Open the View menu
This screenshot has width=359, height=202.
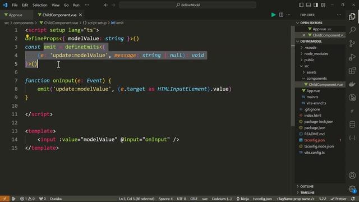[56, 5]
